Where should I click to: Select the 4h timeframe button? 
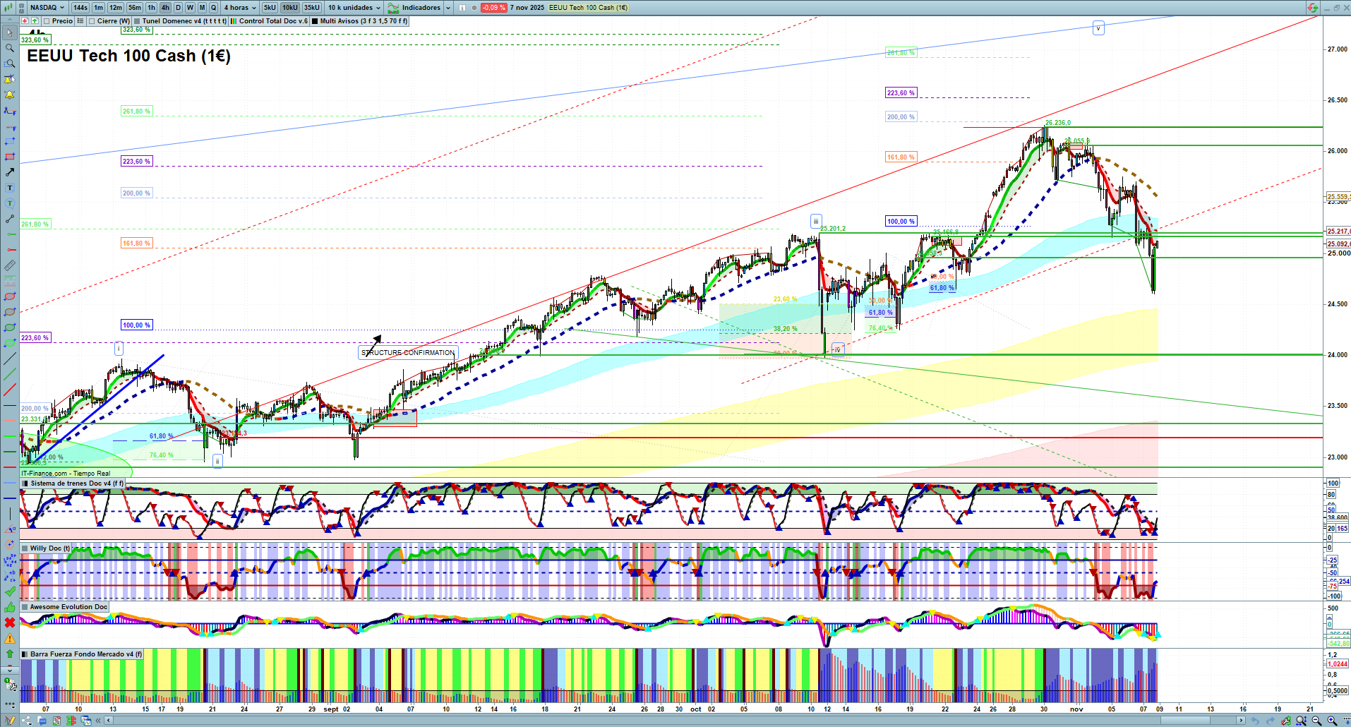coord(165,8)
